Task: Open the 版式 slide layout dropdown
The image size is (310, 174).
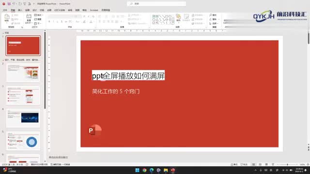Action: click(x=39, y=15)
